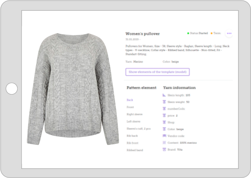Click the Skein length icon

pyautogui.click(x=164, y=95)
